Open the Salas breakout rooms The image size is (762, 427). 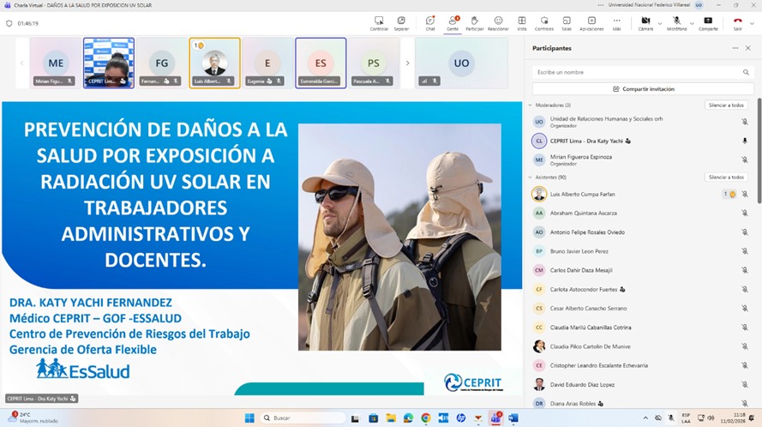[x=567, y=23]
